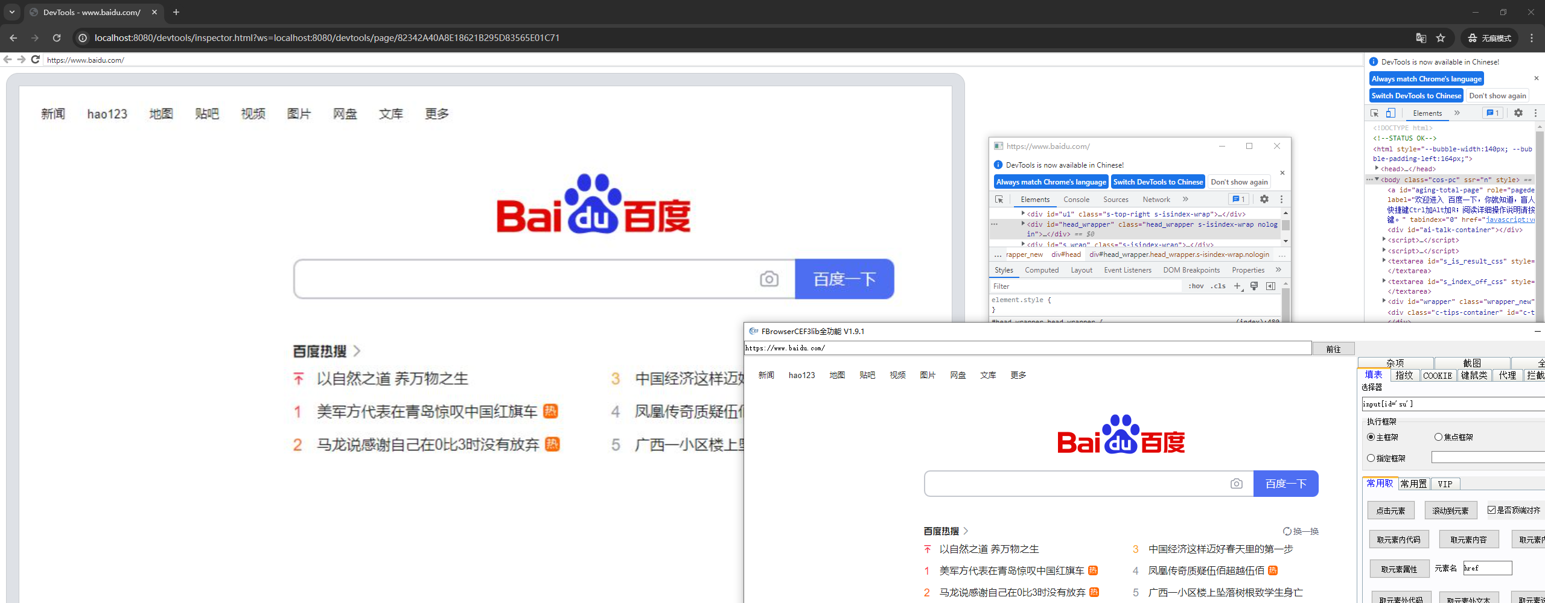Show more tabs chevron in right DevTools panel
Image resolution: width=1545 pixels, height=603 pixels.
coord(1457,113)
